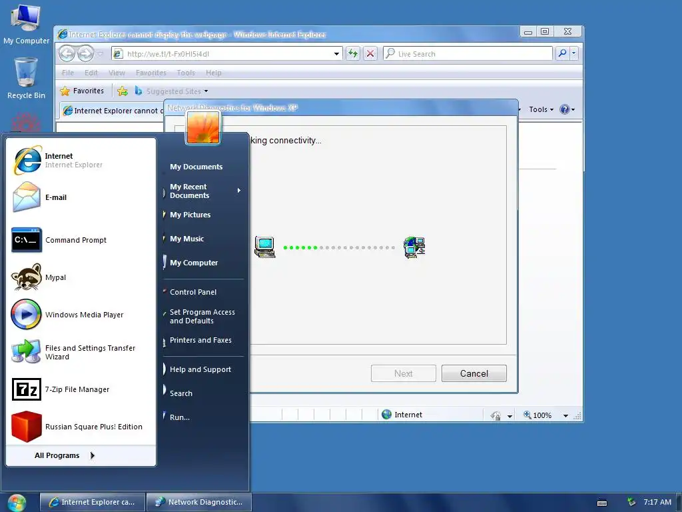Open 7-Zip File Manager
Viewport: 682px width, 512px height.
click(81, 389)
